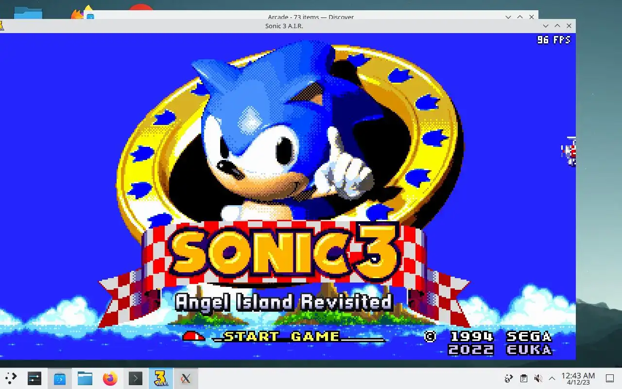622x389 pixels.
Task: Open Dolphin file manager from taskbar
Action: point(85,378)
